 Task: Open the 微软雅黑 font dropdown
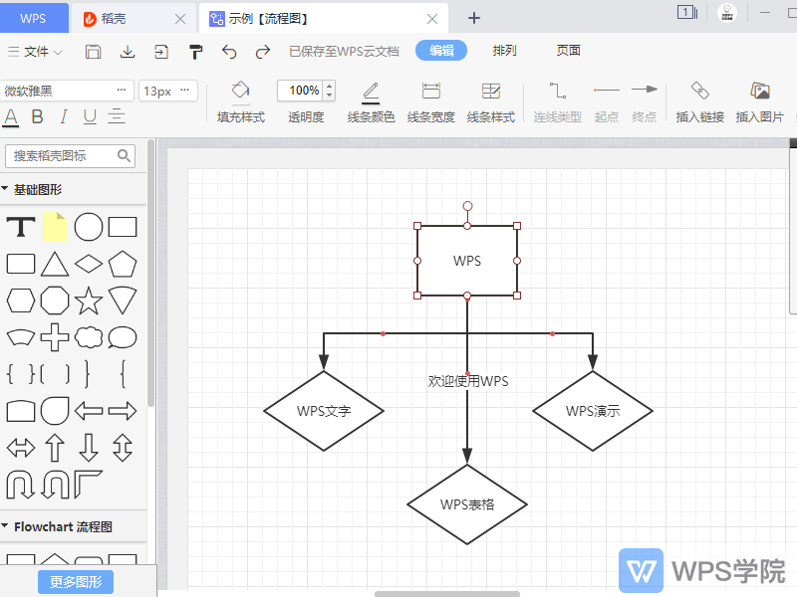(x=67, y=91)
